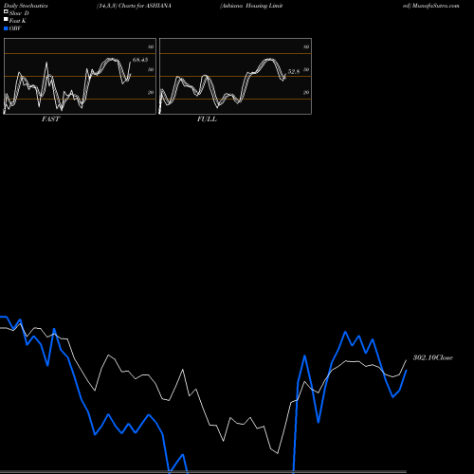
Task: Click the Ashiana Housing Limit title text
Action: click(251, 6)
